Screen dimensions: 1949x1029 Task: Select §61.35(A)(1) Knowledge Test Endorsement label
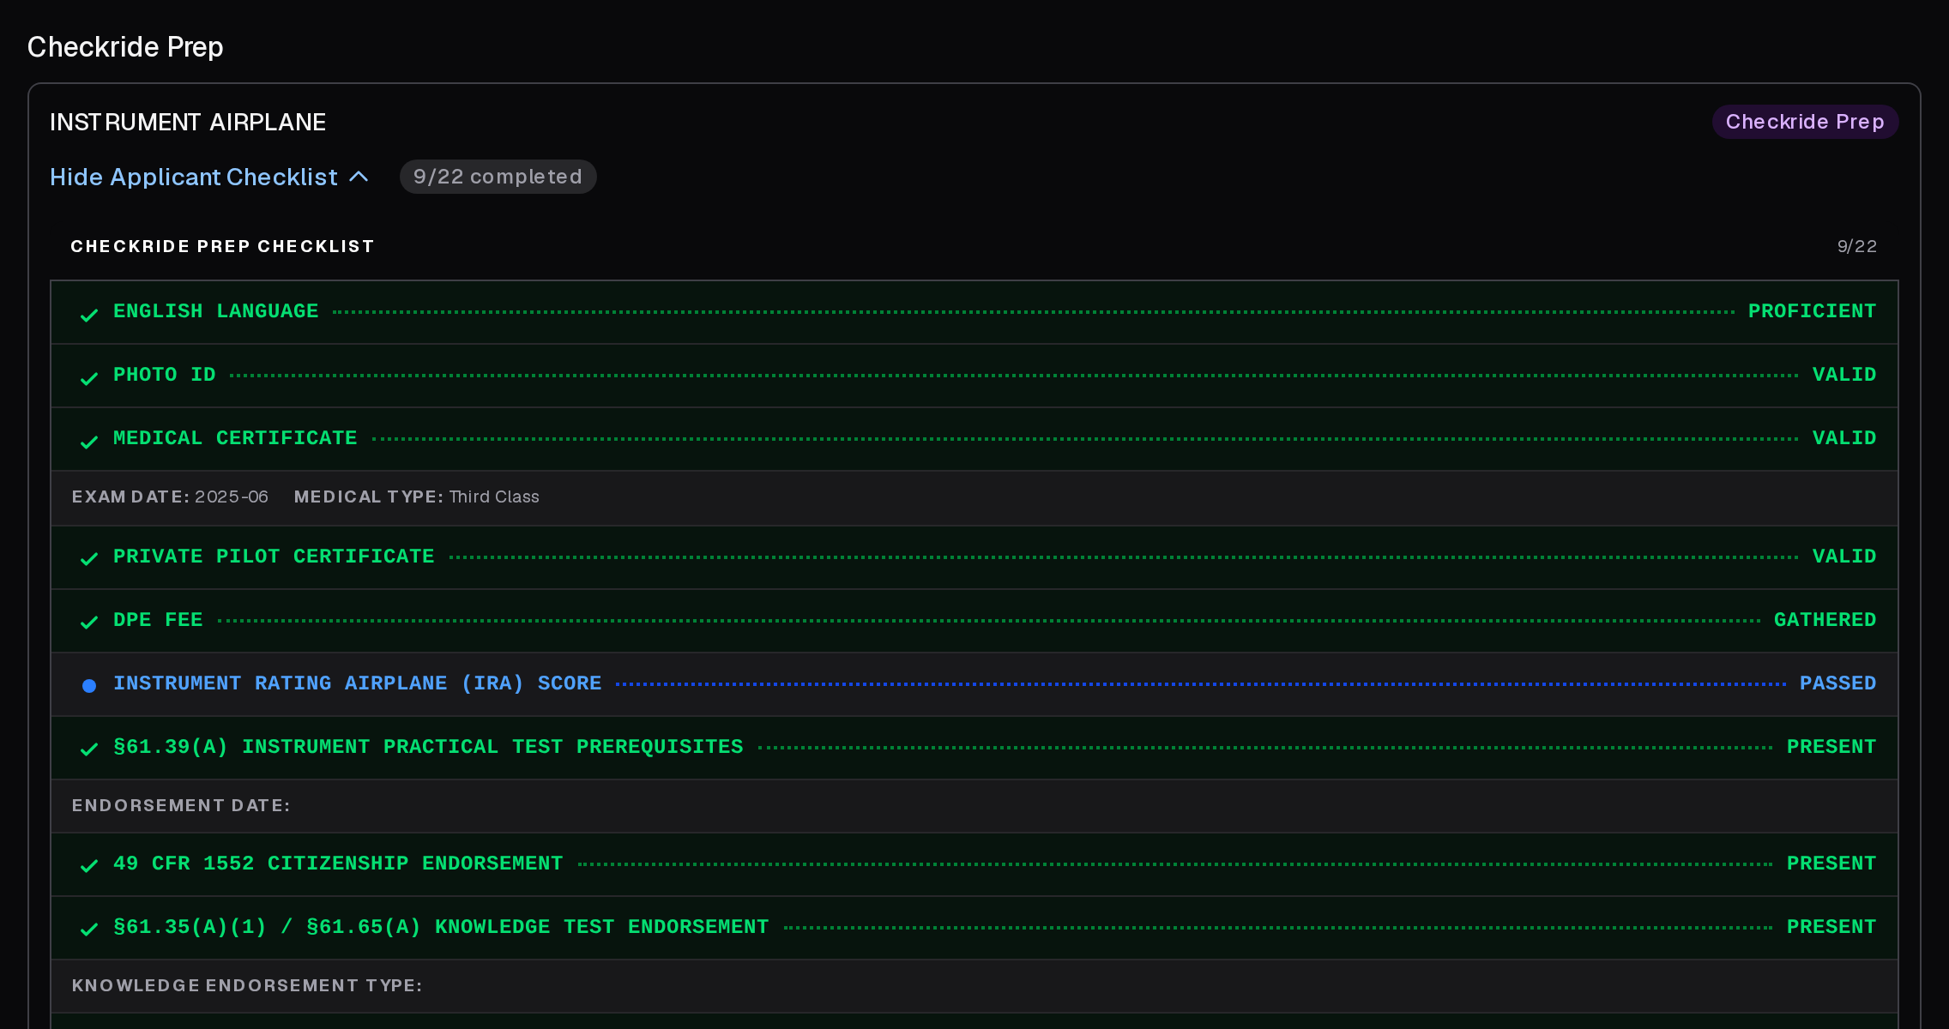(441, 927)
